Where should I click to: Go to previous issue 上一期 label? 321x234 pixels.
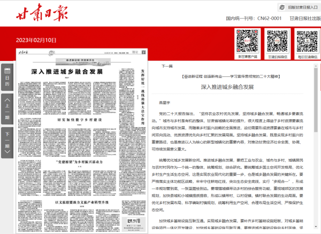click(7, 112)
